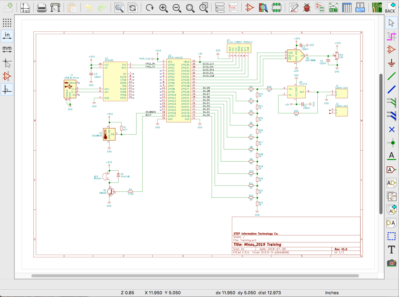Open the symbol fields table editor
The width and height of the screenshot is (399, 297).
346,7
